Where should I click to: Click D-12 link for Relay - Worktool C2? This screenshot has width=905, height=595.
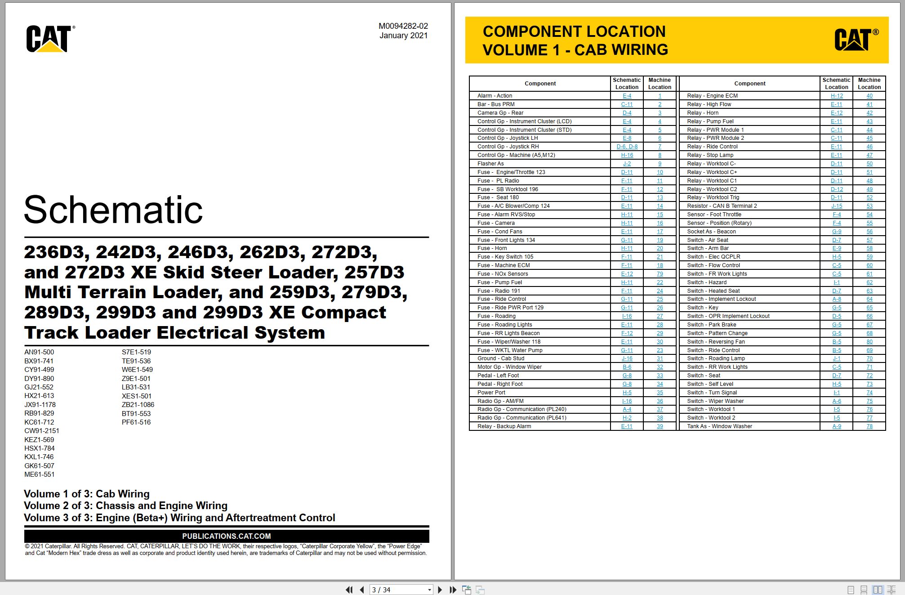(x=836, y=189)
